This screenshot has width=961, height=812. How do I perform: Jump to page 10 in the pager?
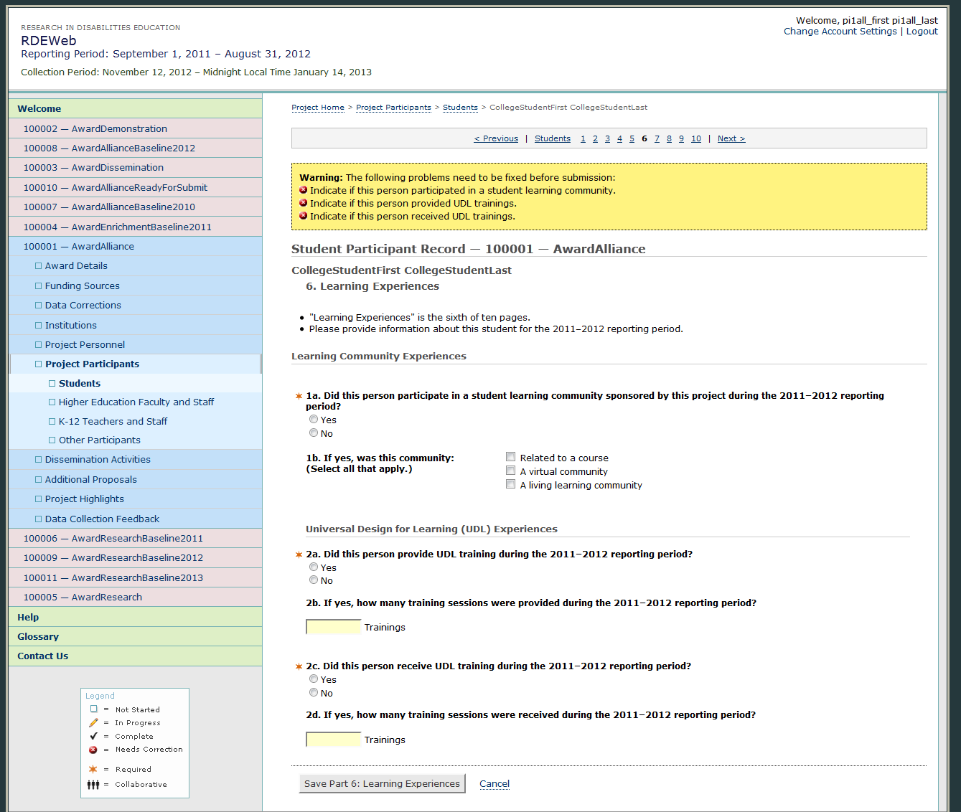point(695,139)
